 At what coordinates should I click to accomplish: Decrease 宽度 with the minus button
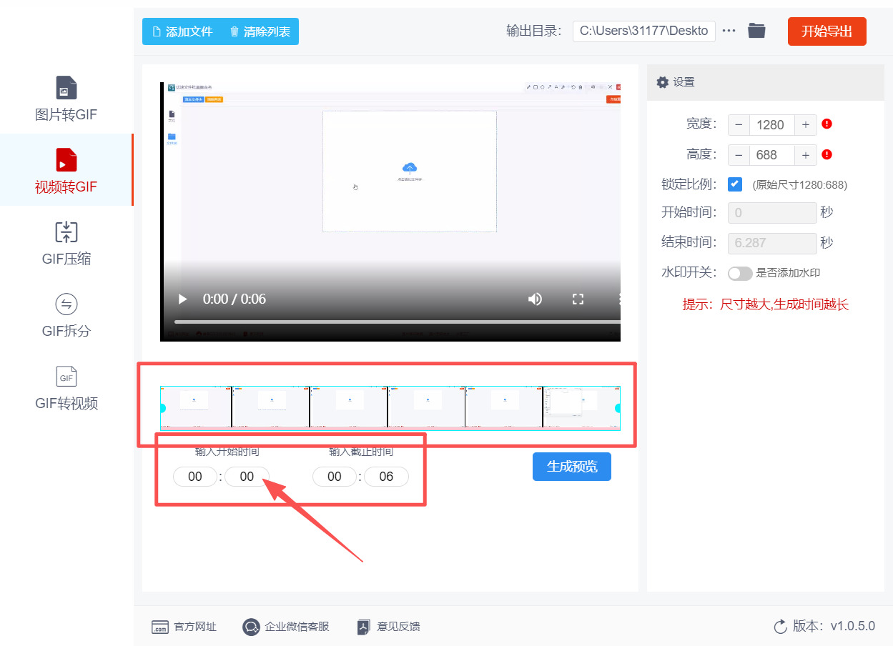coord(739,124)
